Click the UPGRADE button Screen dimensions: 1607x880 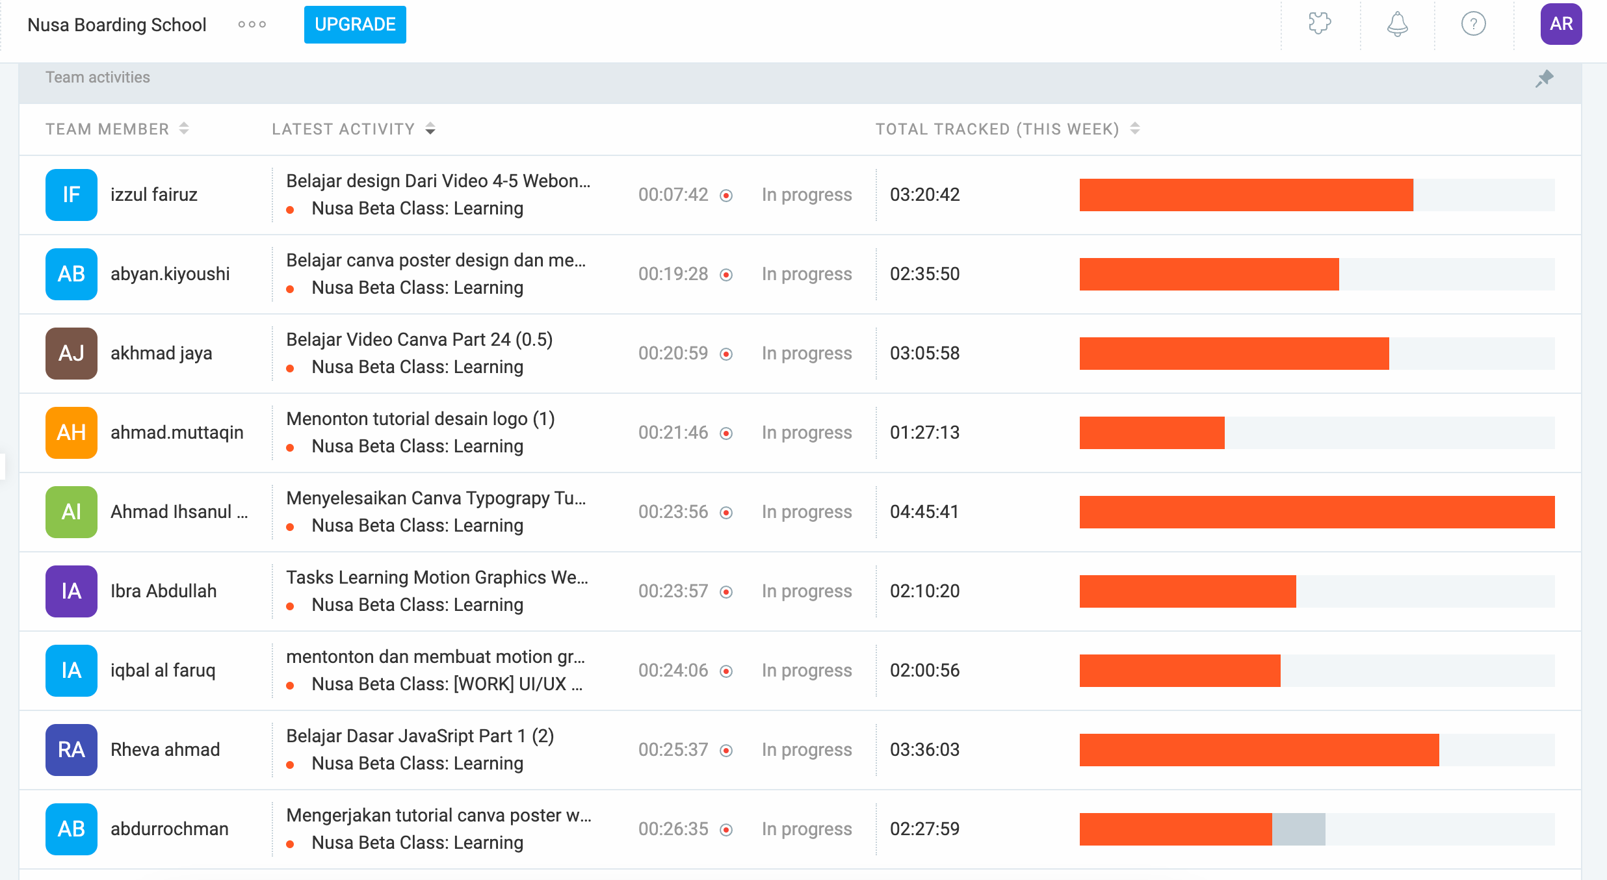tap(355, 25)
